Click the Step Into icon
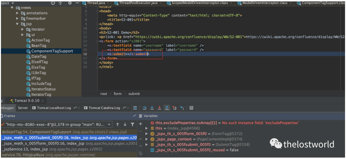The image size is (346, 159). [x=152, y=108]
